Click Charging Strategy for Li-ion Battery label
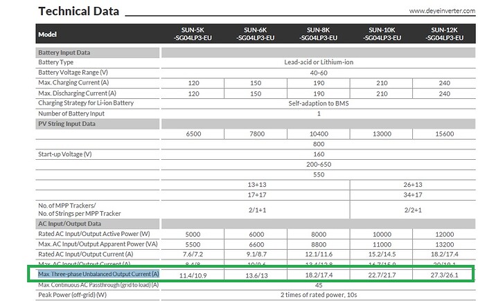 [x=86, y=103]
